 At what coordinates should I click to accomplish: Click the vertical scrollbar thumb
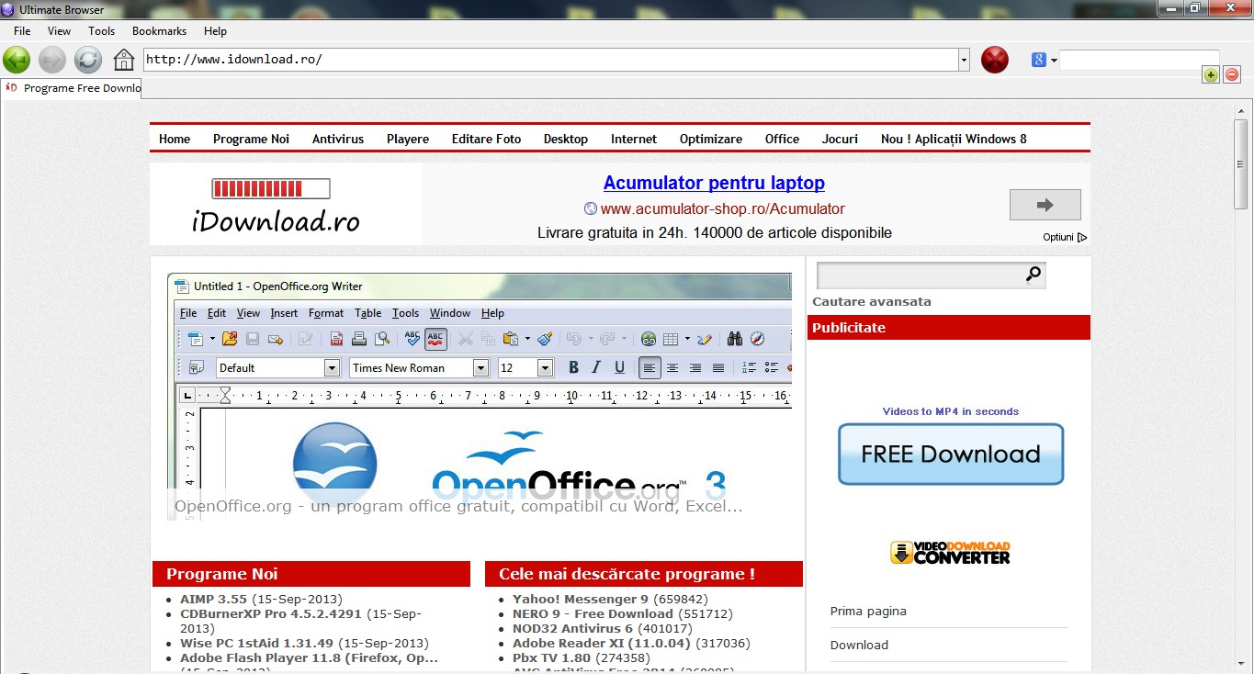click(x=1242, y=165)
